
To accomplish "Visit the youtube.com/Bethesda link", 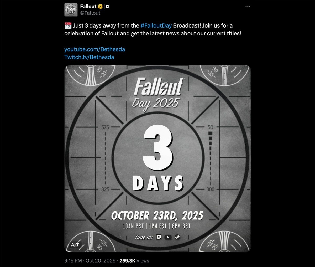I will pyautogui.click(x=94, y=49).
